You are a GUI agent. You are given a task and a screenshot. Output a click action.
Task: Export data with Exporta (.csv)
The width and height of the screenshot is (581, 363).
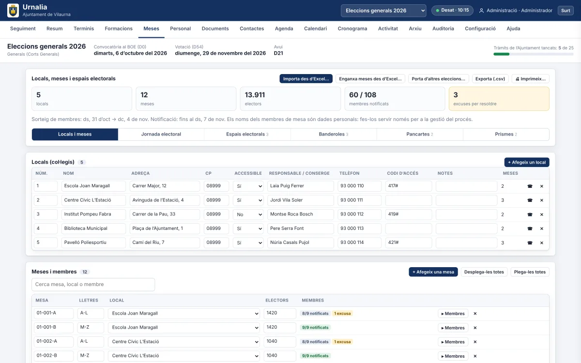tap(490, 78)
